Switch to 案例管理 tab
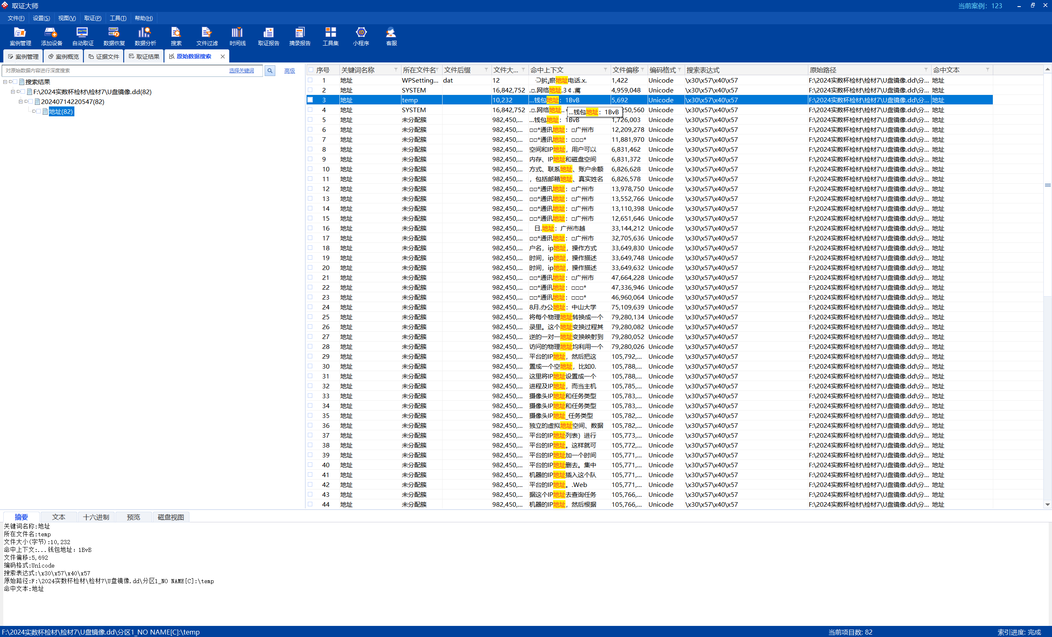1052x637 pixels. coord(23,56)
